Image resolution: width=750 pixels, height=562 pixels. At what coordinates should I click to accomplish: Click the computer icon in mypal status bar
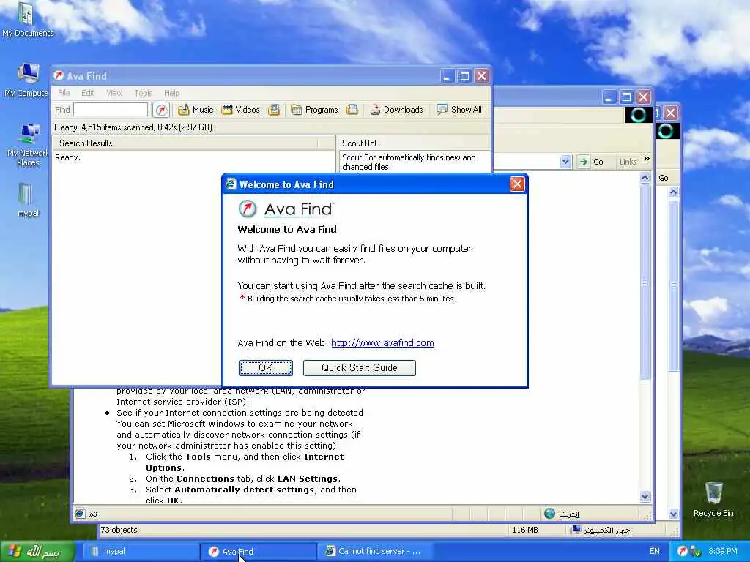click(576, 530)
